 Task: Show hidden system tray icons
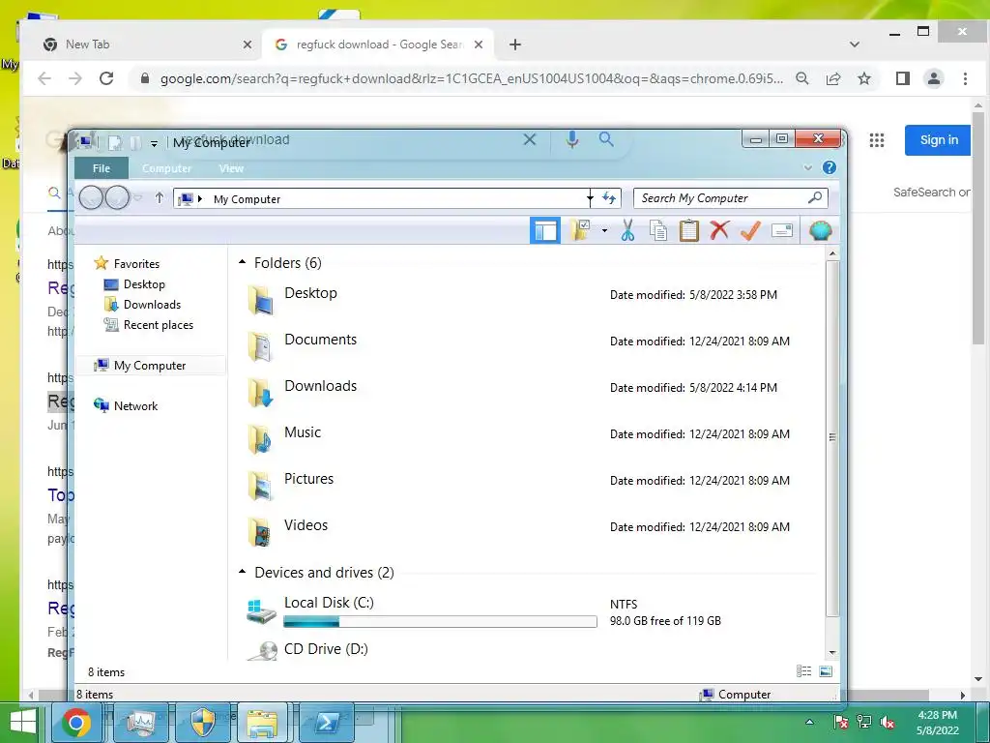click(809, 722)
